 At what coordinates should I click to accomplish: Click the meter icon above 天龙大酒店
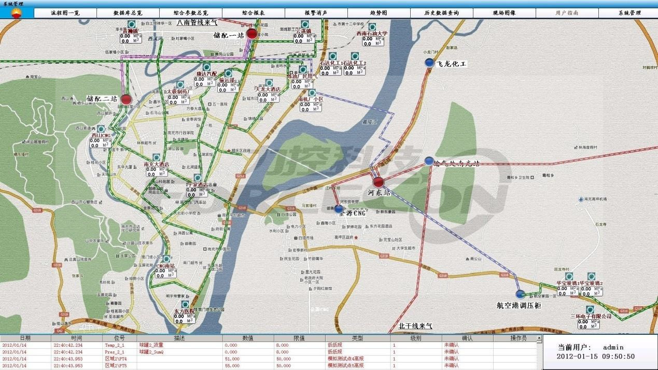[x=269, y=83]
